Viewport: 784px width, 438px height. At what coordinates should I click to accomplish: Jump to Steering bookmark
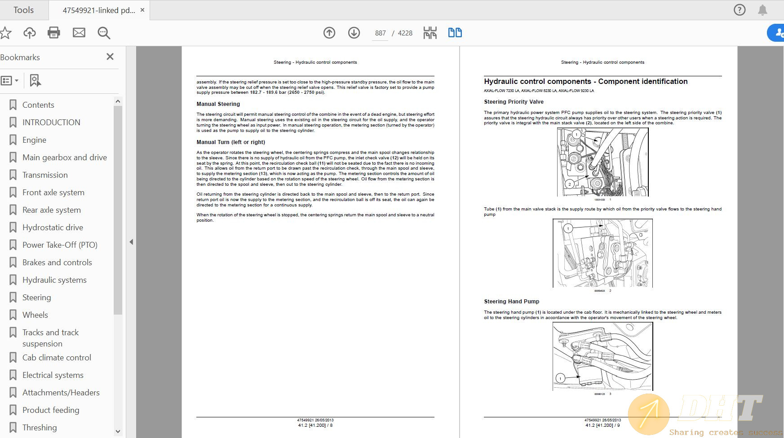36,298
